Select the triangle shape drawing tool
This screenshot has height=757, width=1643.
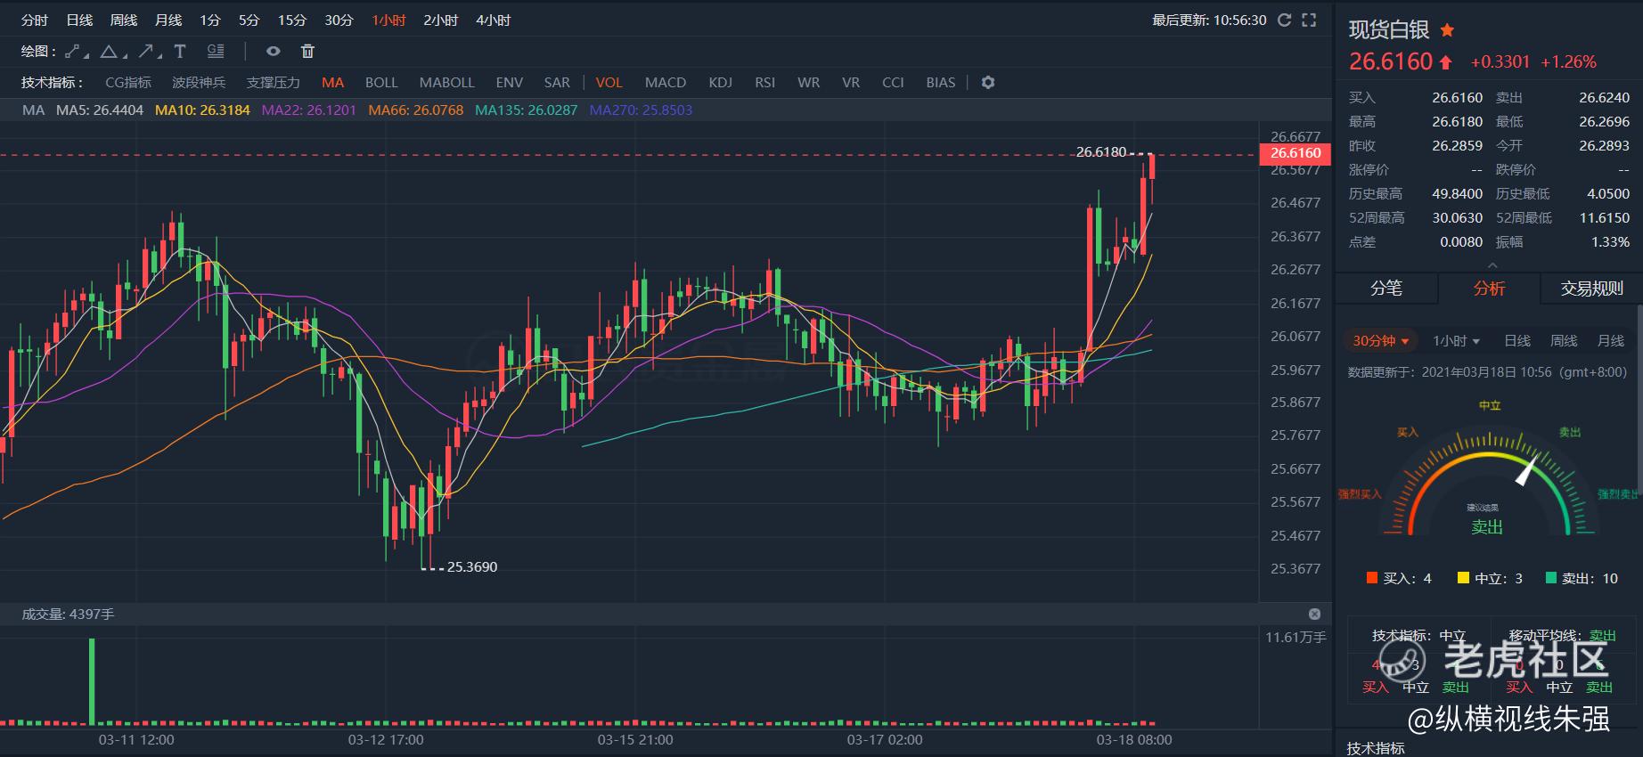click(110, 52)
